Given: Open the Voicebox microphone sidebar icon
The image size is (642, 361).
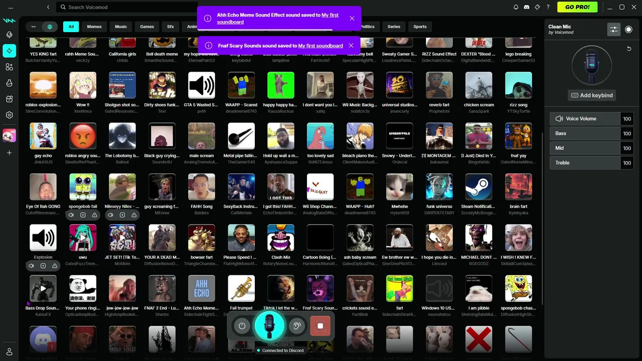Looking at the screenshot, I should point(9,35).
